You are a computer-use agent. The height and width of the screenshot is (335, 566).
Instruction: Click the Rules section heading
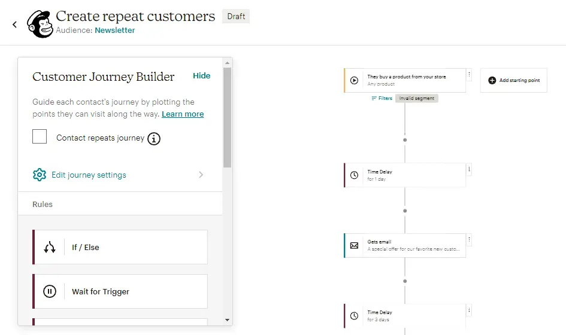coord(43,205)
